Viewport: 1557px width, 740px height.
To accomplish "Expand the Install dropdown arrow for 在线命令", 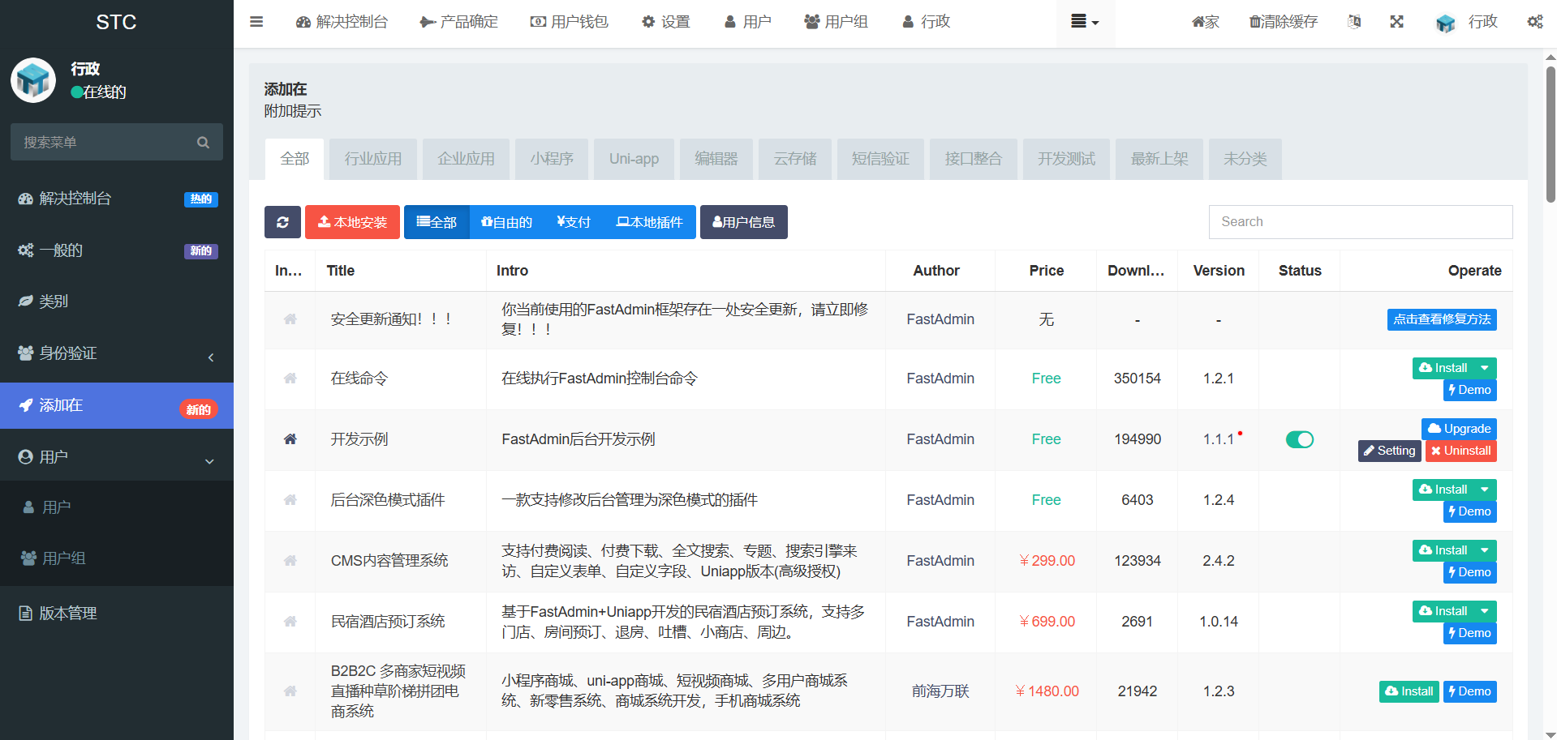I will [x=1485, y=368].
